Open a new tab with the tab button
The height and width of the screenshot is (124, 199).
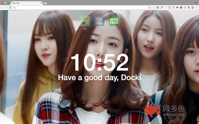point(45,3)
